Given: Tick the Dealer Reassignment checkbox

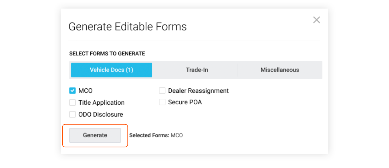Looking at the screenshot, I should click(162, 91).
